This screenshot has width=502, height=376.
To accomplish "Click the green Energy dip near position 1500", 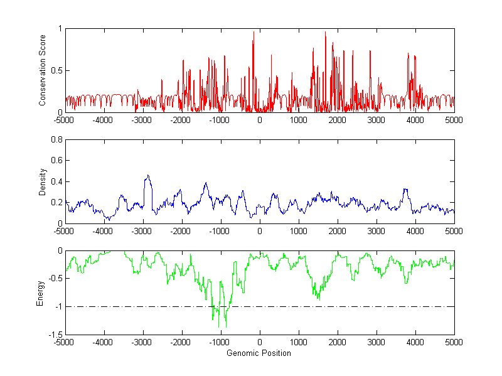I will (x=319, y=297).
